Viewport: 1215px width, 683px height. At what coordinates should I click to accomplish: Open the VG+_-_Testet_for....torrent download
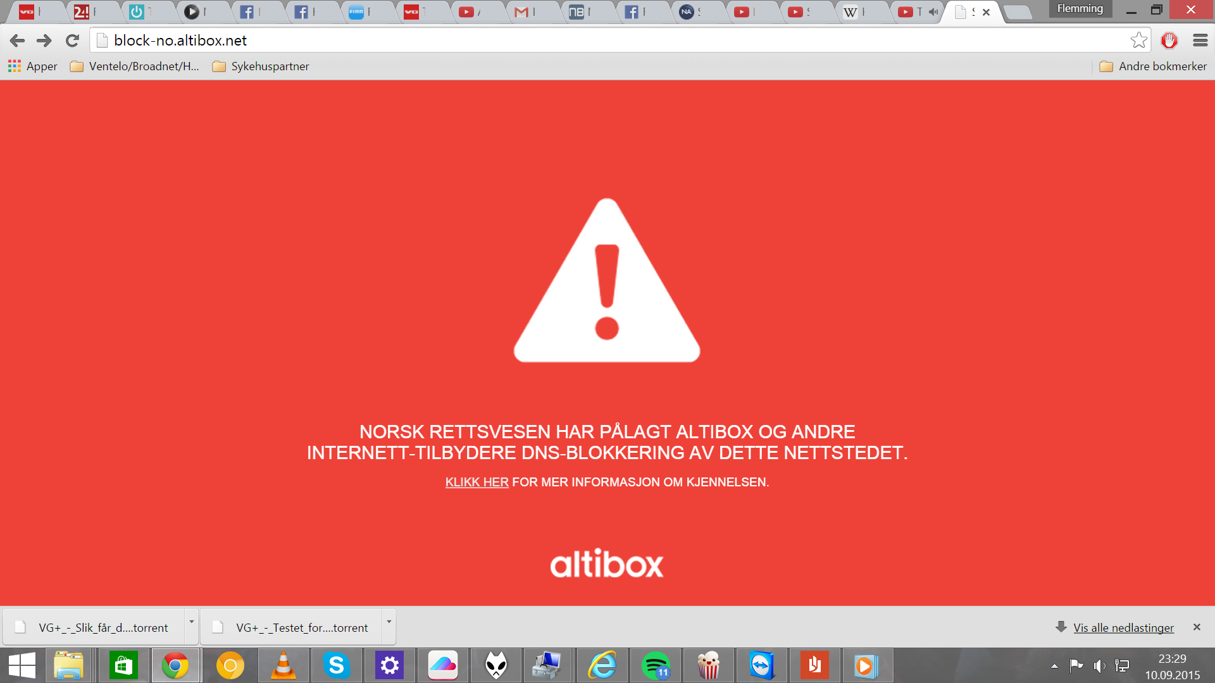click(292, 627)
